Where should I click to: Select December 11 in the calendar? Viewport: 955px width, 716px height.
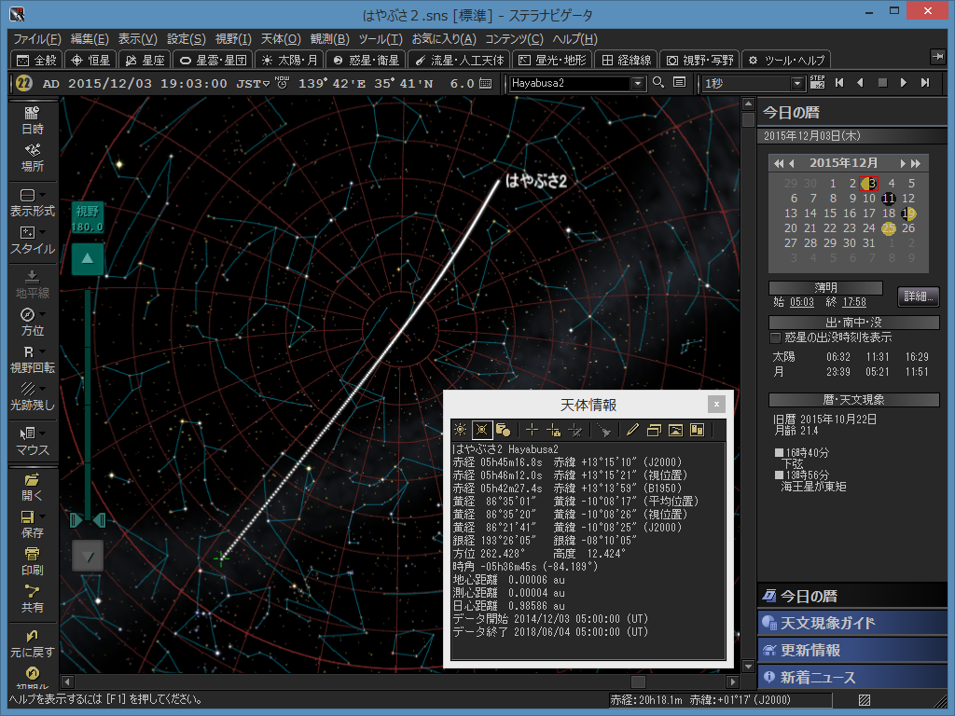[889, 199]
